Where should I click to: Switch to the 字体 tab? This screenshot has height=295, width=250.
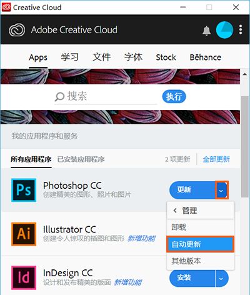tap(133, 57)
